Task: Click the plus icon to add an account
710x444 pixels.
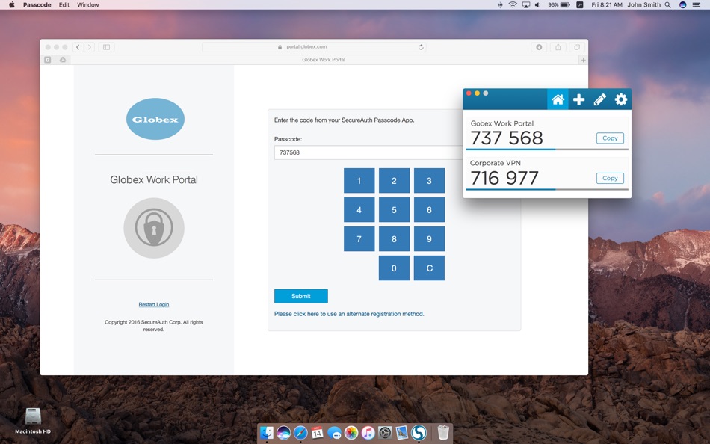Action: pos(578,99)
